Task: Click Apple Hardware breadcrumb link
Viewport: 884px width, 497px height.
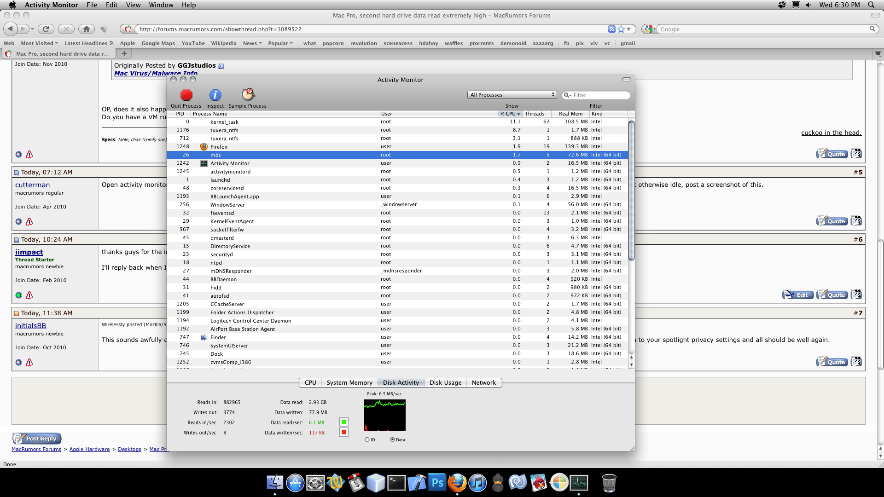Action: pyautogui.click(x=89, y=449)
